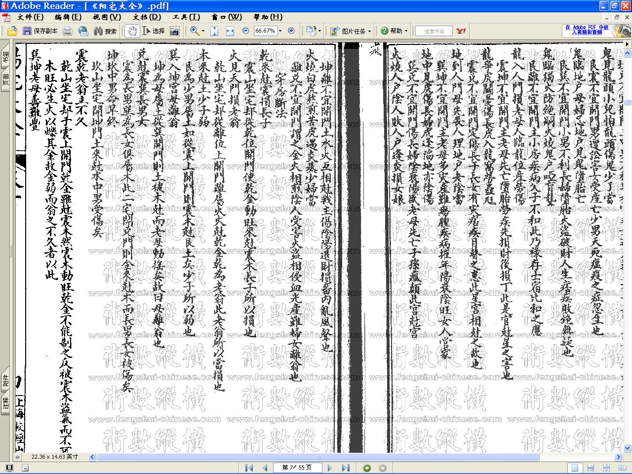Viewport: 632px width, 474px height.
Task: Activate the Hand tool
Action: tap(132, 31)
